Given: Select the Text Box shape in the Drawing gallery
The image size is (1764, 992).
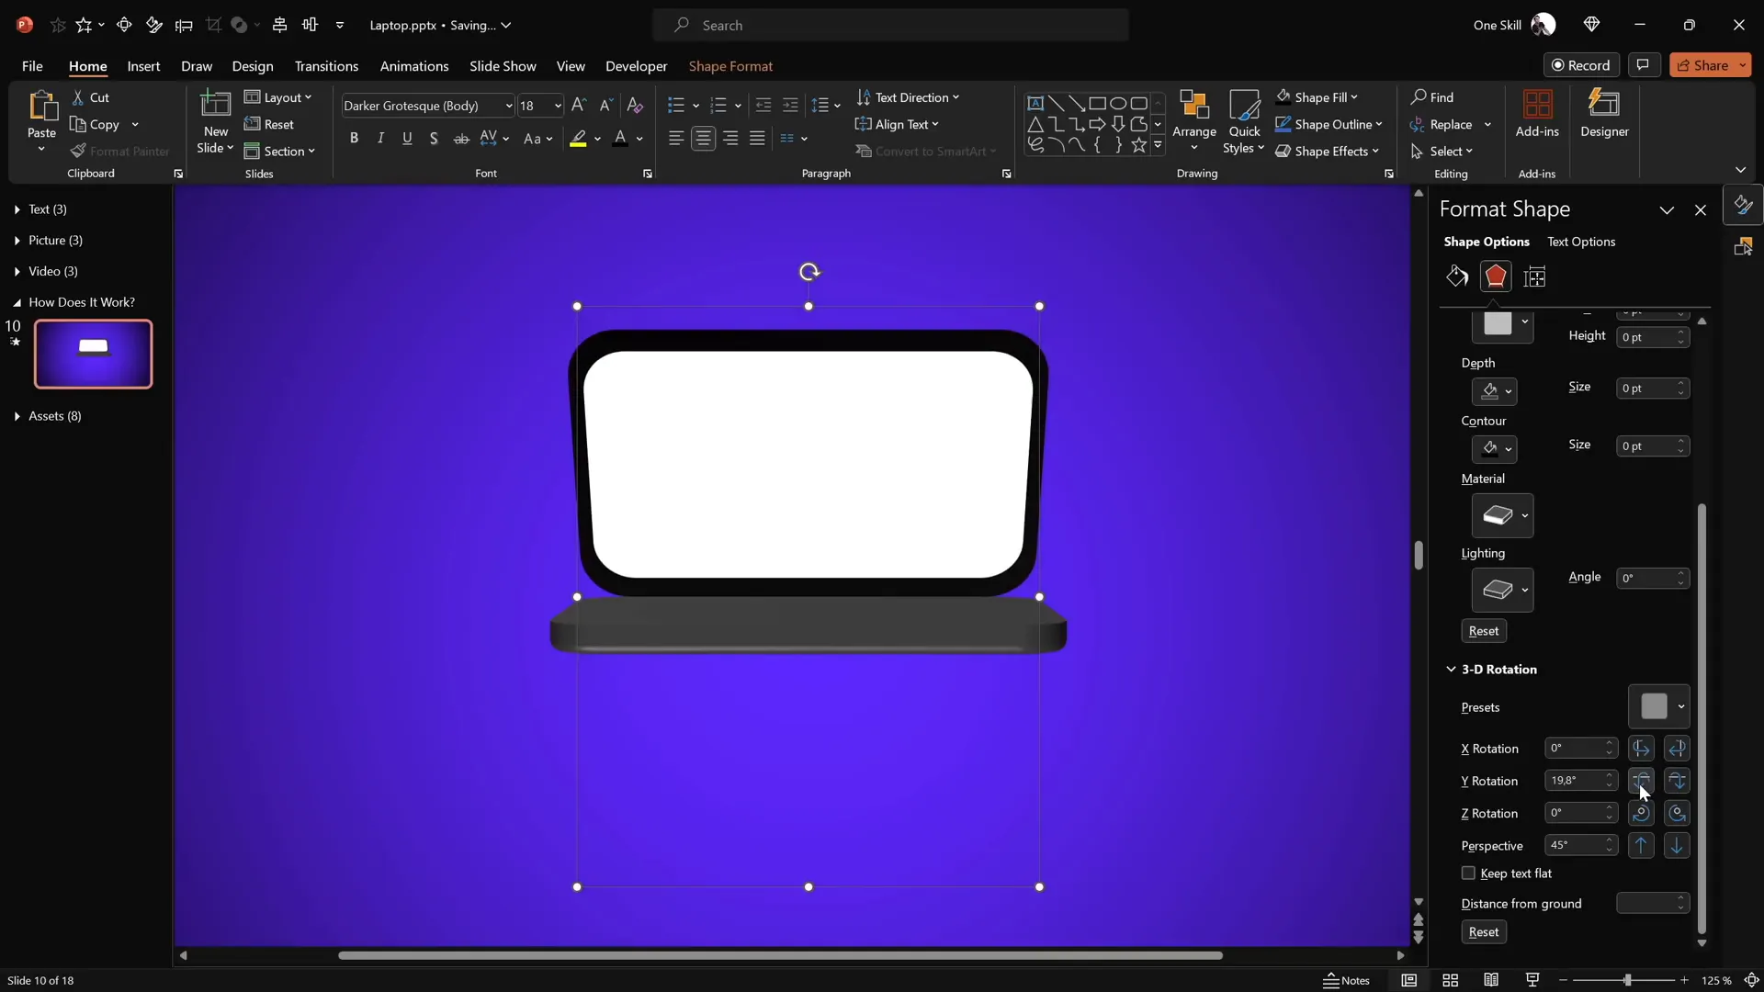Looking at the screenshot, I should (x=1035, y=103).
